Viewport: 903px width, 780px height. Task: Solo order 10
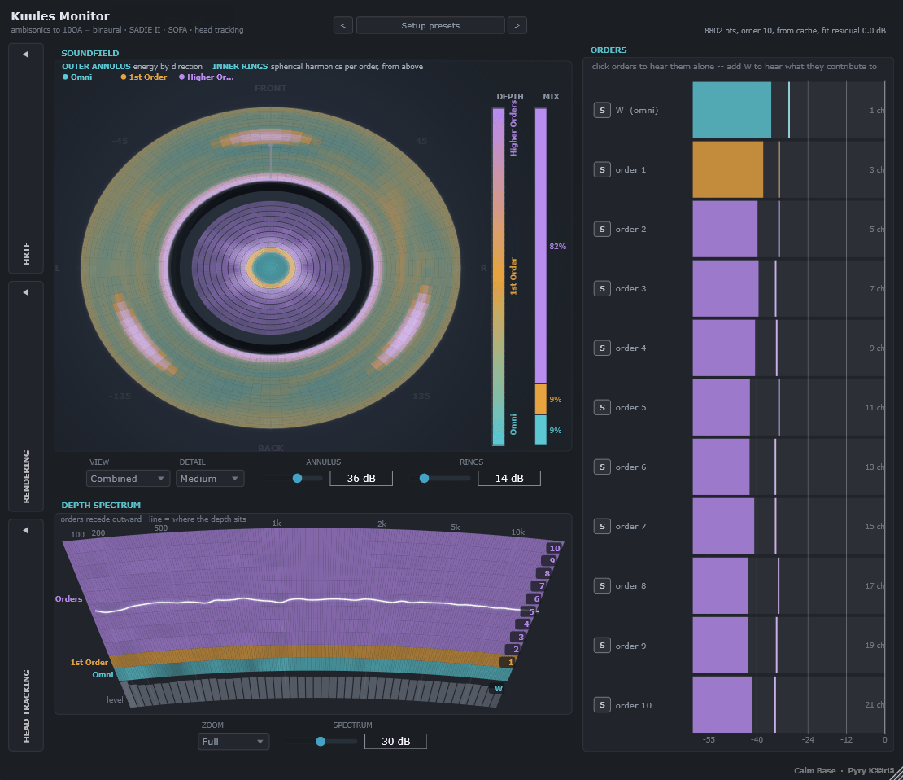pyautogui.click(x=602, y=704)
